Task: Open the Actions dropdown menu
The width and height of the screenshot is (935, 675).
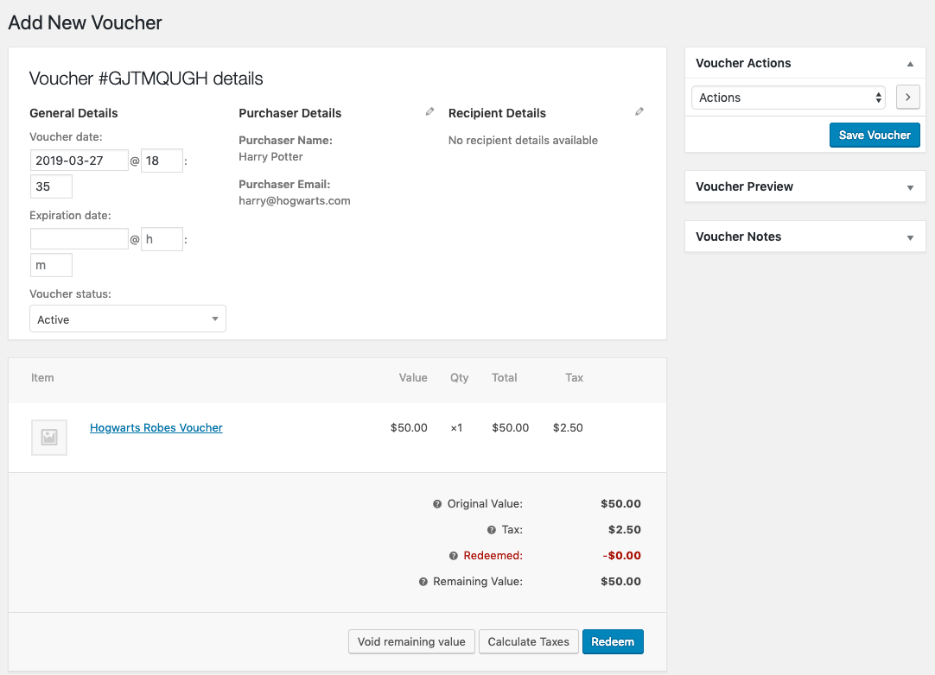Action: coord(789,98)
